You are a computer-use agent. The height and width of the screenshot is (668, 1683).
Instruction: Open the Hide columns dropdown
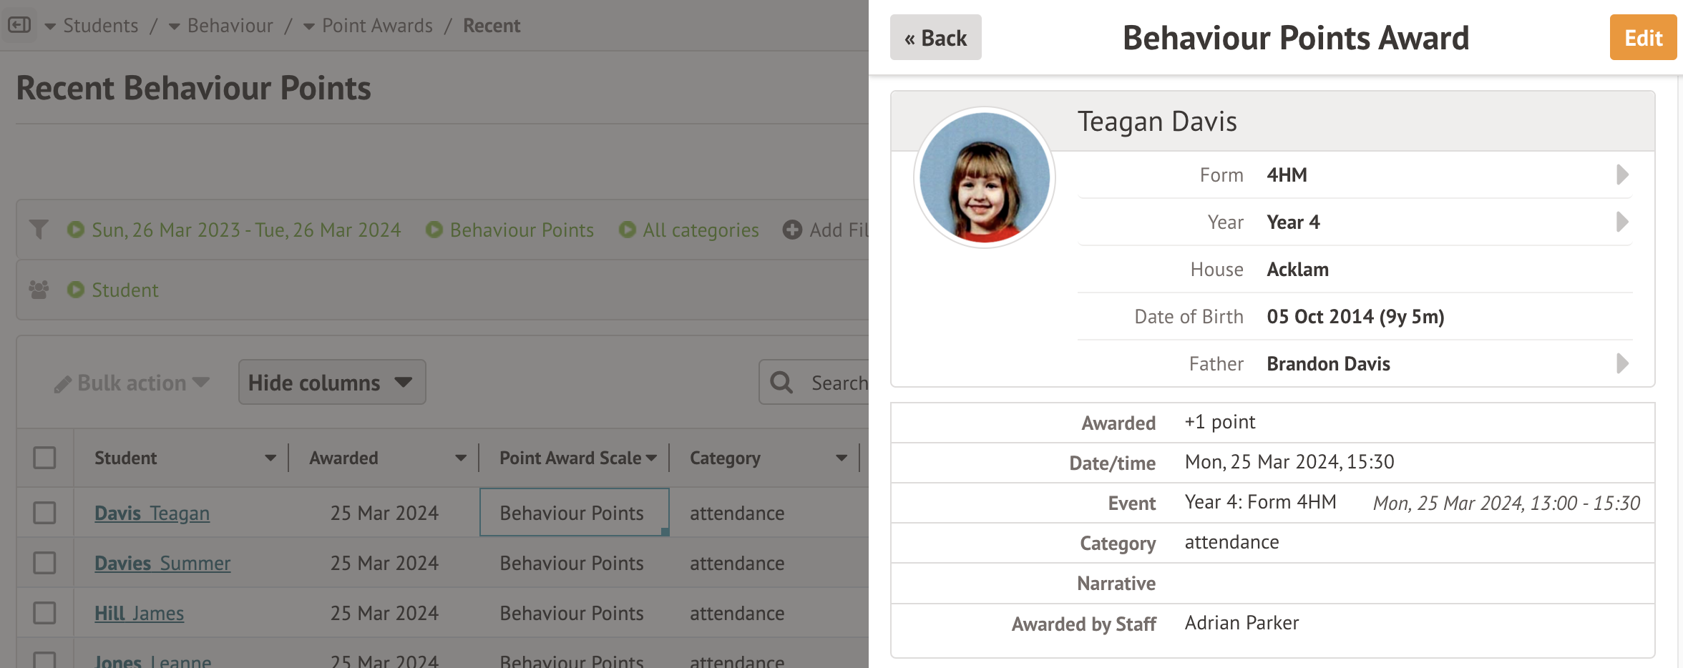click(x=331, y=383)
